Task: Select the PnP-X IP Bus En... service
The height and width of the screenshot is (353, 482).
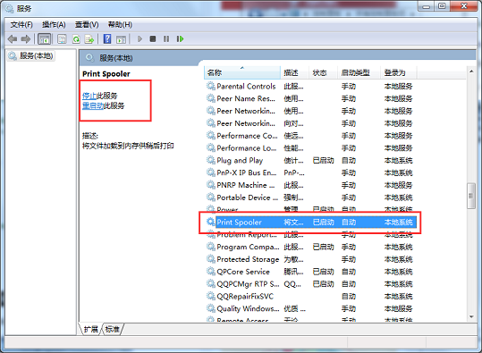Action: [310, 172]
